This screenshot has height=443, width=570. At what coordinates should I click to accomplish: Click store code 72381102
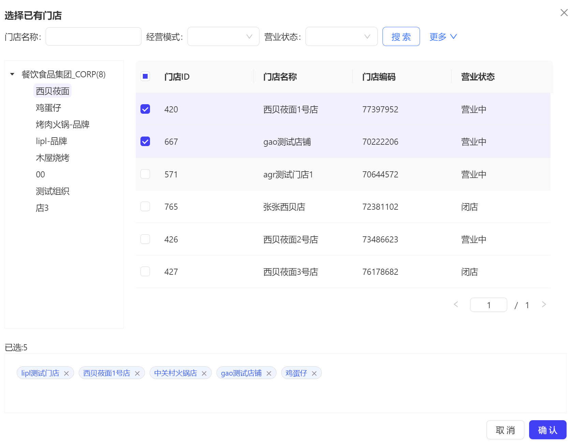coord(380,207)
